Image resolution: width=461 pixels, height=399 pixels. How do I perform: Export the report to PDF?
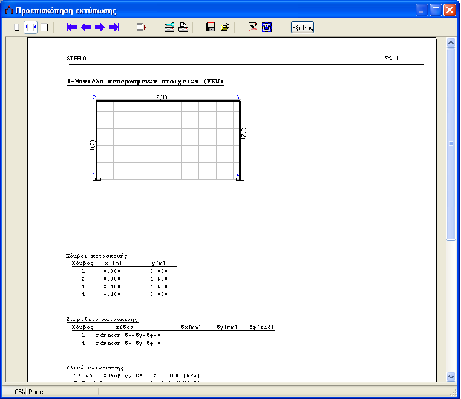pos(253,27)
